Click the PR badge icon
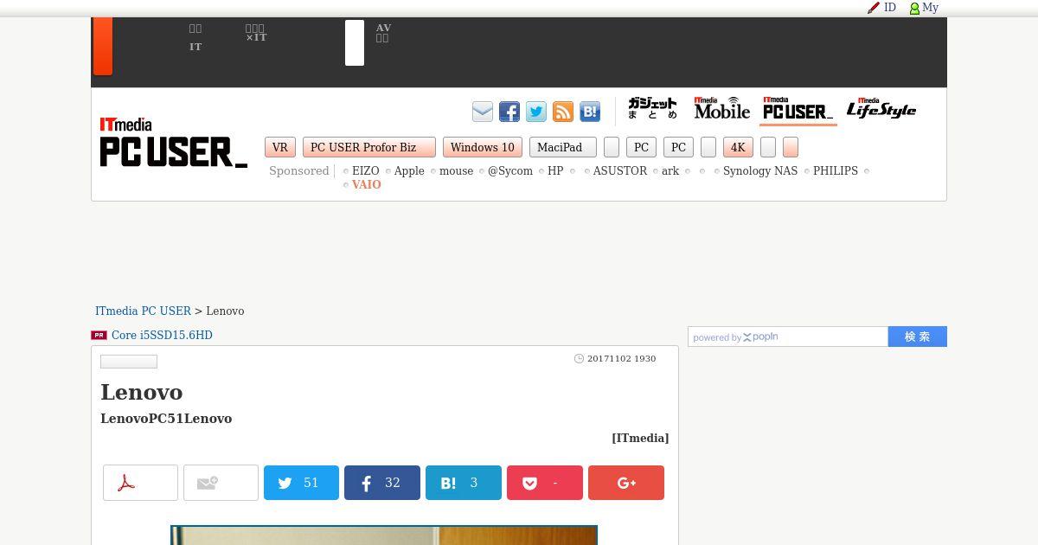 click(x=99, y=336)
